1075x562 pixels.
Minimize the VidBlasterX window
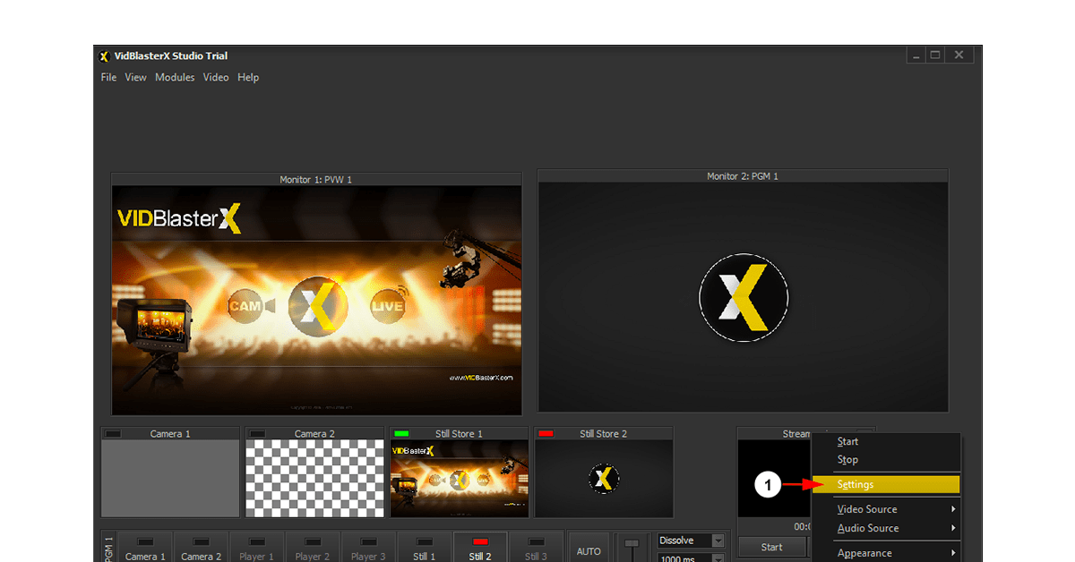click(916, 55)
